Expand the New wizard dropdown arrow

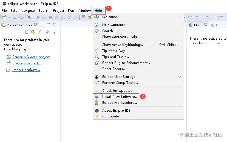coord(10,17)
